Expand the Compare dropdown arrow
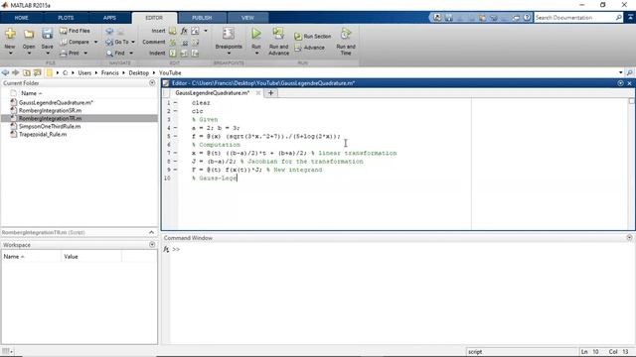Image resolution: width=636 pixels, height=357 pixels. (x=95, y=42)
